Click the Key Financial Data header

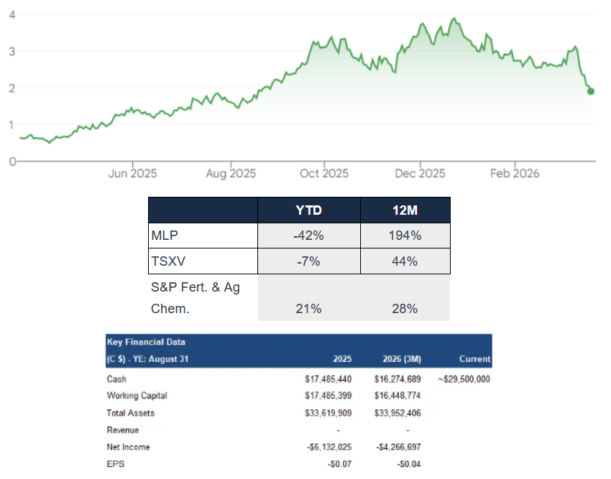pyautogui.click(x=145, y=343)
